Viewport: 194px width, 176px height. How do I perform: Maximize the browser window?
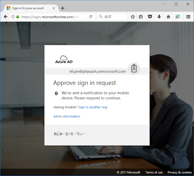(x=176, y=4)
